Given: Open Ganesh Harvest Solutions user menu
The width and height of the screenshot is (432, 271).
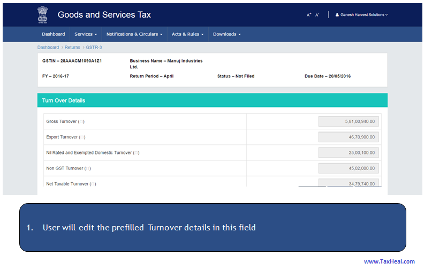Looking at the screenshot, I should click(361, 15).
